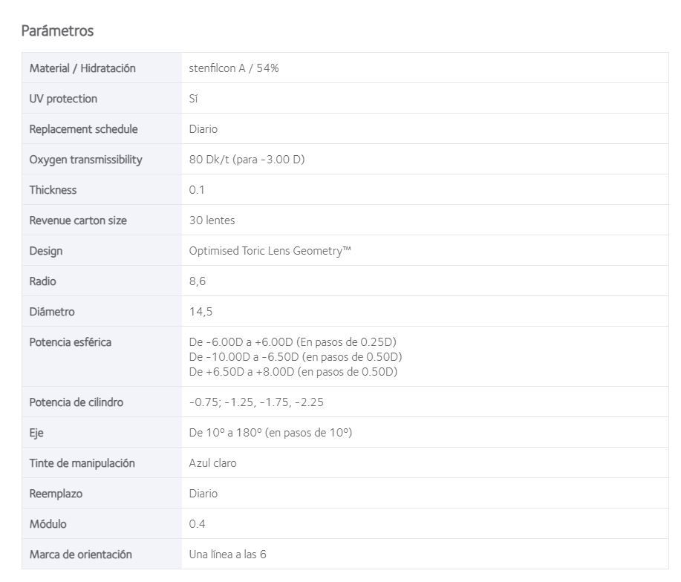Select the Thickness row label
The width and height of the screenshot is (681, 582).
point(53,189)
